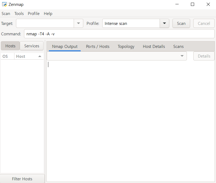Click the Details button
The height and width of the screenshot is (183, 216).
(x=204, y=56)
